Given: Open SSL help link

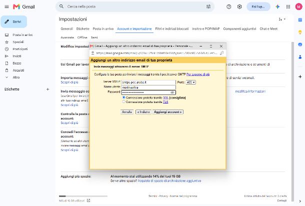Looking at the screenshot, I should pos(165,97).
